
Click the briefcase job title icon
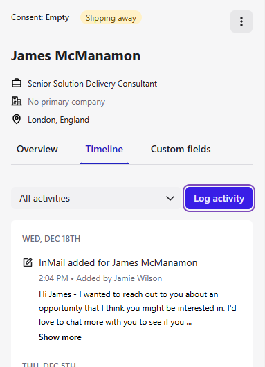click(x=17, y=83)
